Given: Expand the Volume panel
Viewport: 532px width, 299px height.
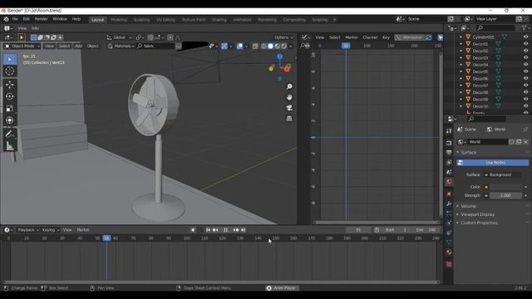Looking at the screenshot, I should click(468, 206).
